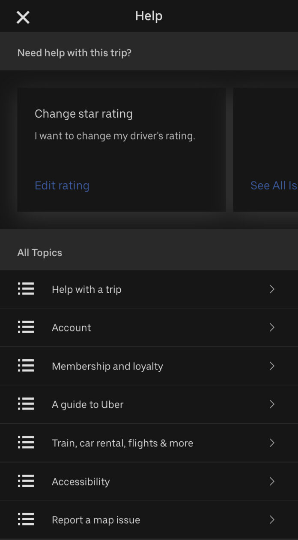Click the list icon beside Help with a trip
Image resolution: width=298 pixels, height=540 pixels.
pyautogui.click(x=26, y=289)
